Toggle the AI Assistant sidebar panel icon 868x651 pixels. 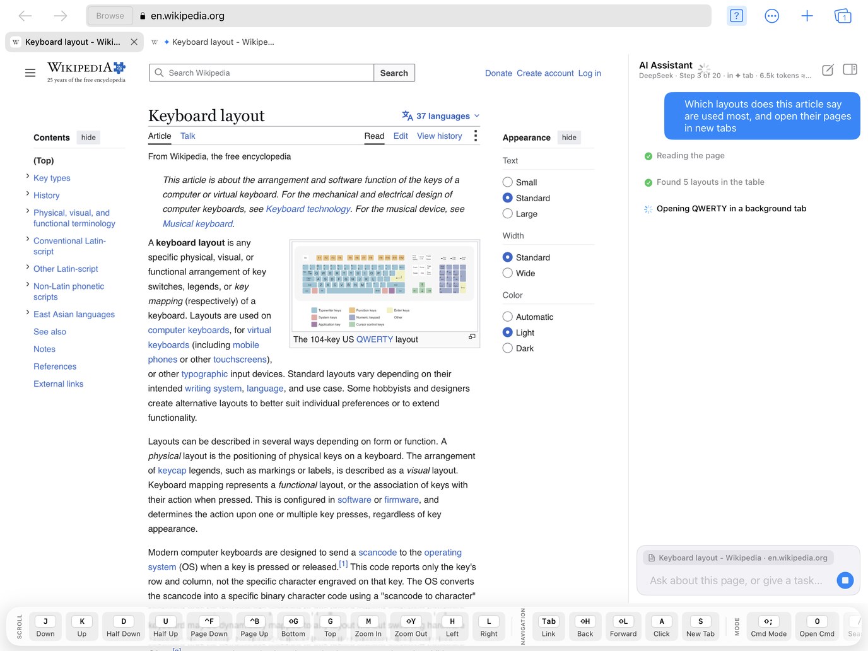(850, 69)
